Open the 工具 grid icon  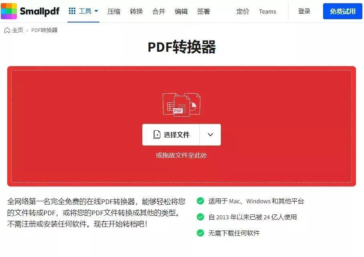[72, 11]
